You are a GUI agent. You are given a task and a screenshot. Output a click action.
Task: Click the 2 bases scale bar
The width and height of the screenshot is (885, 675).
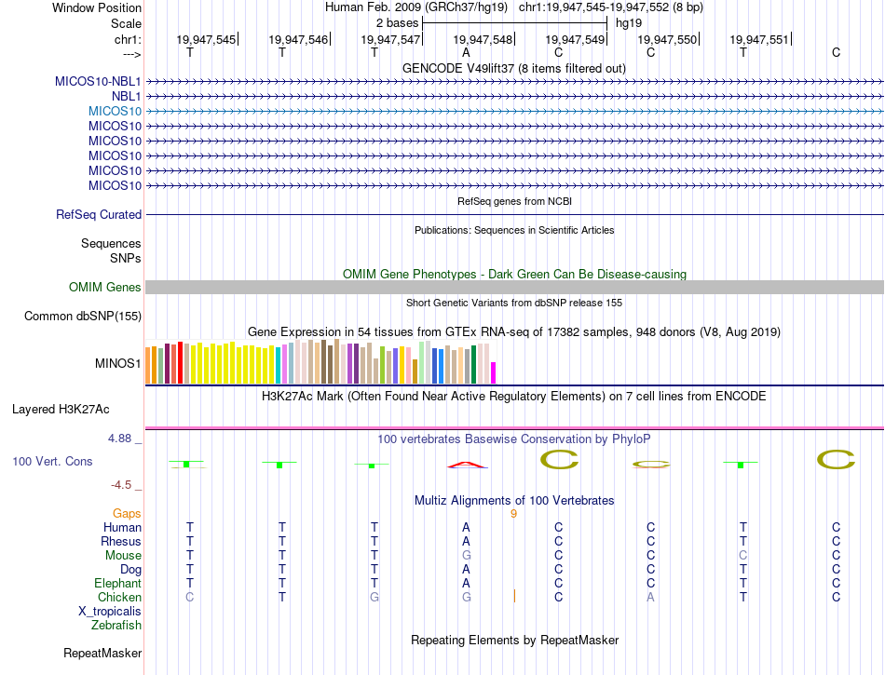point(514,23)
